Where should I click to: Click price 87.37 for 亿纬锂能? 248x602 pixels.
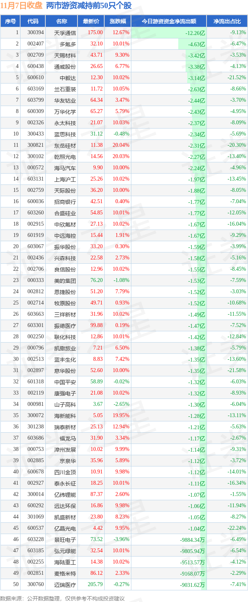pos(96,494)
